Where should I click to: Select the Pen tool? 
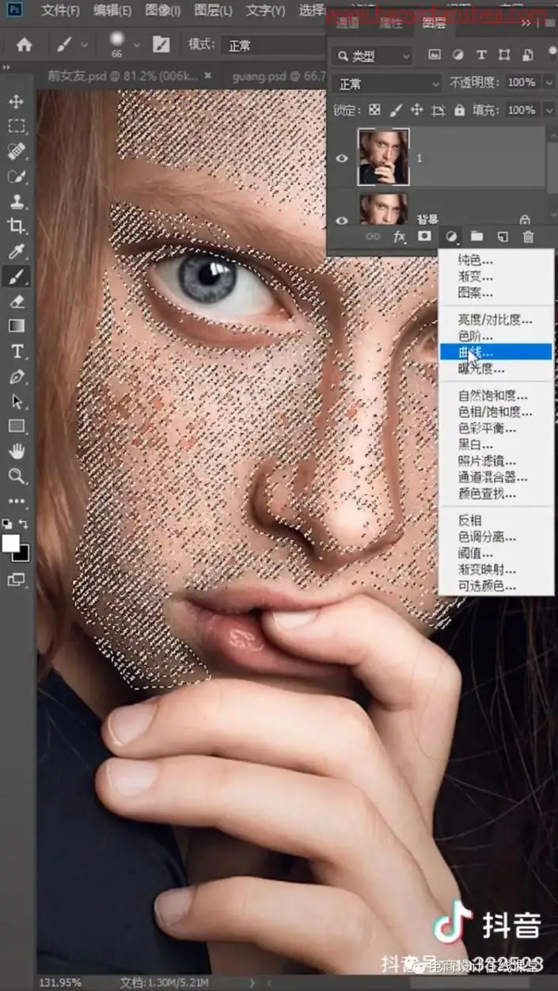[x=16, y=376]
